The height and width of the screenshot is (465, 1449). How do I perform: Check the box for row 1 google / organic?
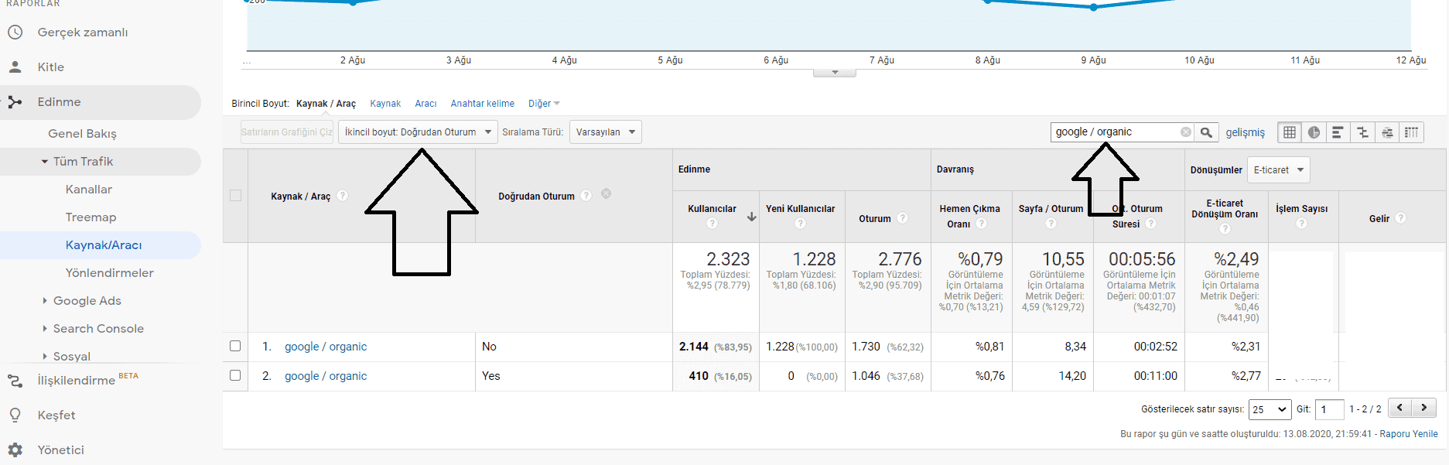coord(235,347)
